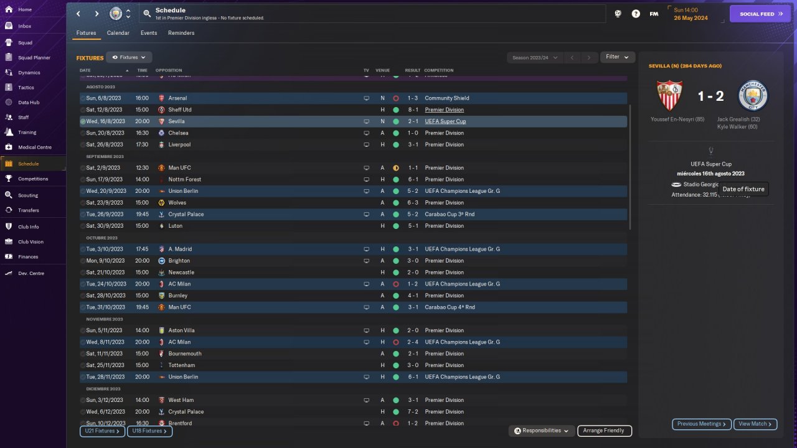Open the help question mark icon
The height and width of the screenshot is (448, 797).
(636, 14)
